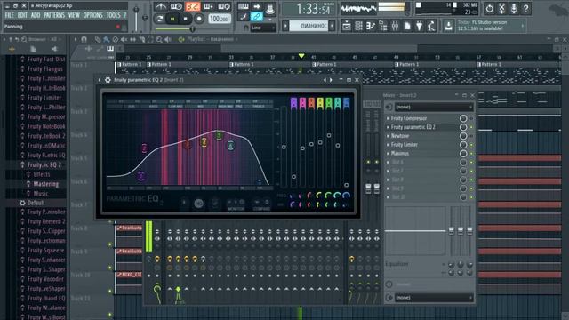Screen dimensions: 569x320
Task: Click the one-click audio recording microphone icon
Action: (514, 8)
